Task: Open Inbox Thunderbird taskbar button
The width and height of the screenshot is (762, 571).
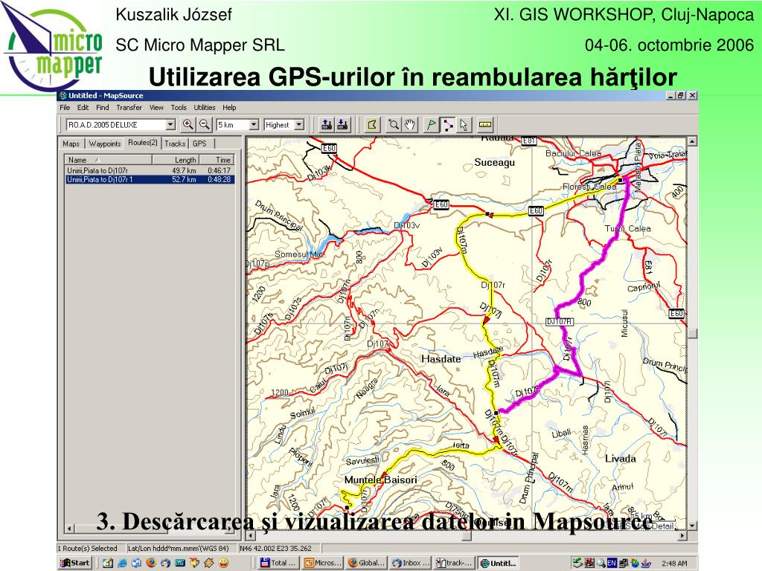Action: (x=411, y=563)
